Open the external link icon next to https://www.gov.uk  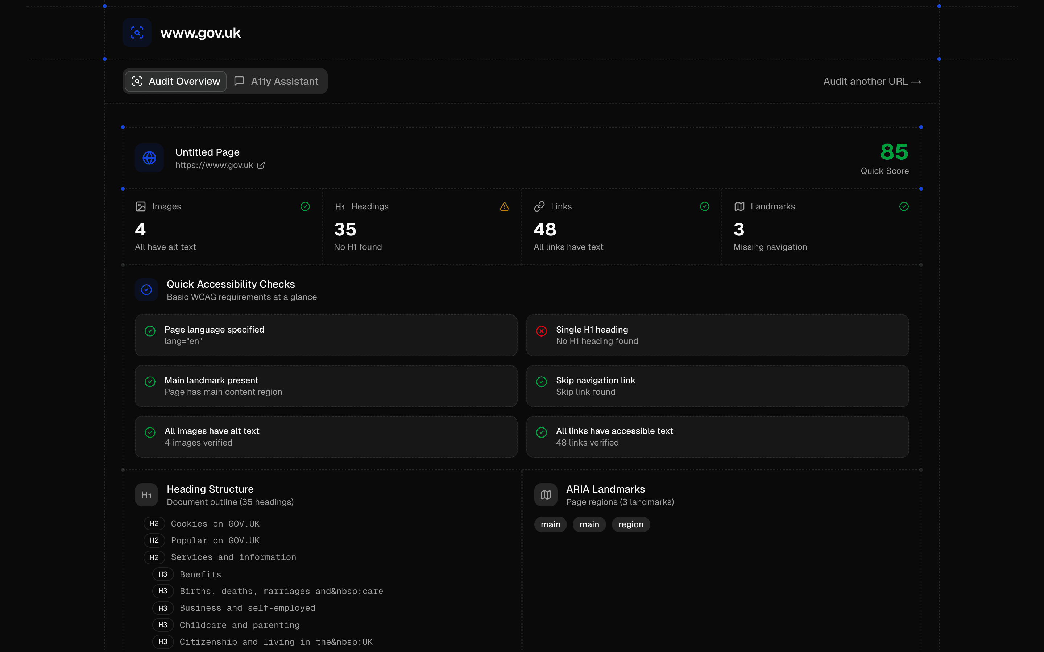(x=261, y=165)
